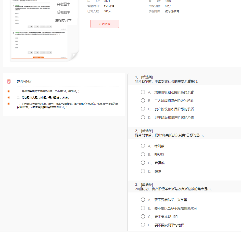This screenshot has height=233, width=241.
Task: Click question 2 text 师夷长技以制夷
Action: 170,135
